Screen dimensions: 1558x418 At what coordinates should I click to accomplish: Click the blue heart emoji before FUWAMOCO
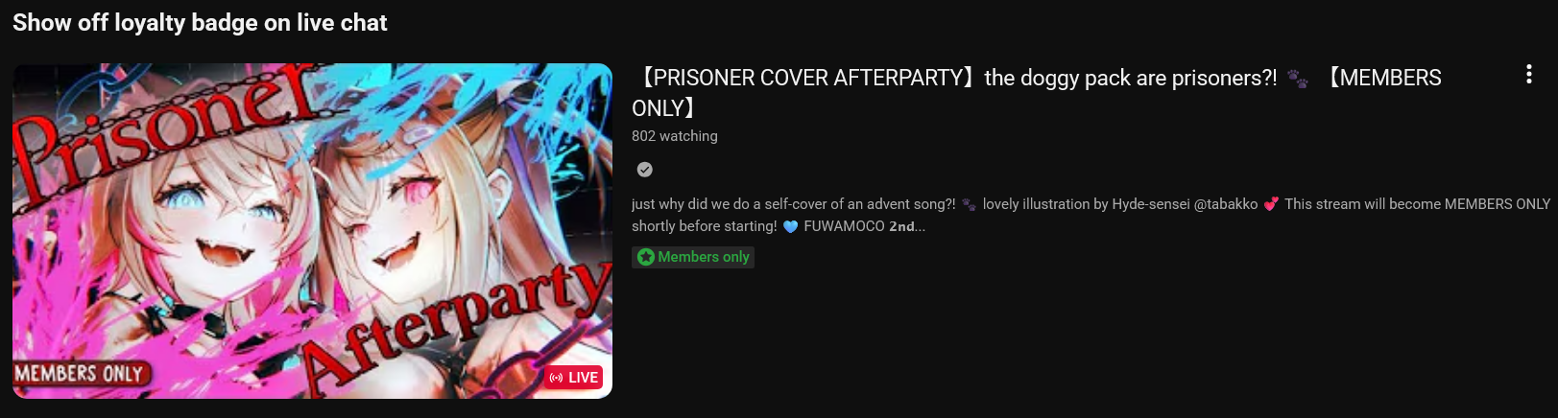pyautogui.click(x=790, y=227)
